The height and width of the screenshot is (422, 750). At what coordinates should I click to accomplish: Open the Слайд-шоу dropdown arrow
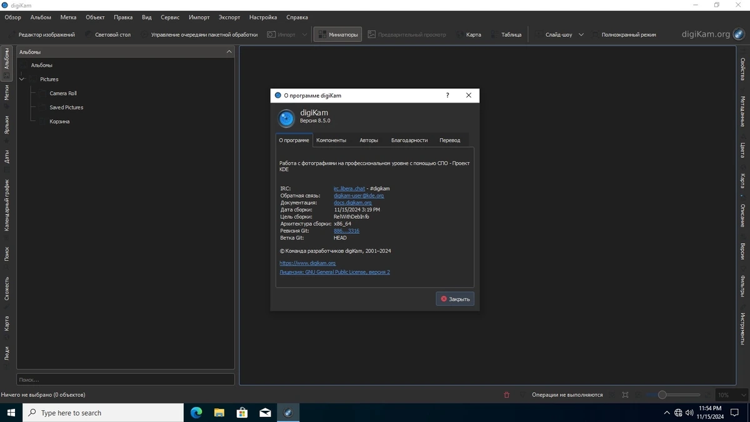[x=581, y=35]
